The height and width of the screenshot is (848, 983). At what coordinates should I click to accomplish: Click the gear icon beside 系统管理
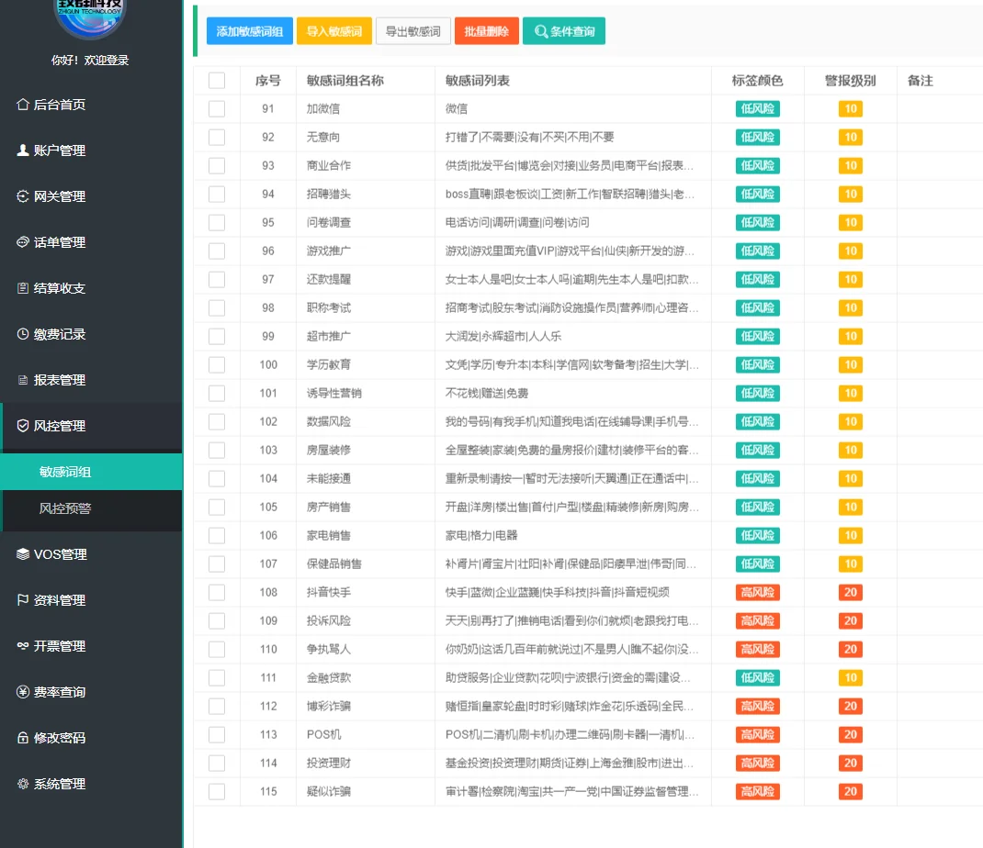click(x=23, y=784)
